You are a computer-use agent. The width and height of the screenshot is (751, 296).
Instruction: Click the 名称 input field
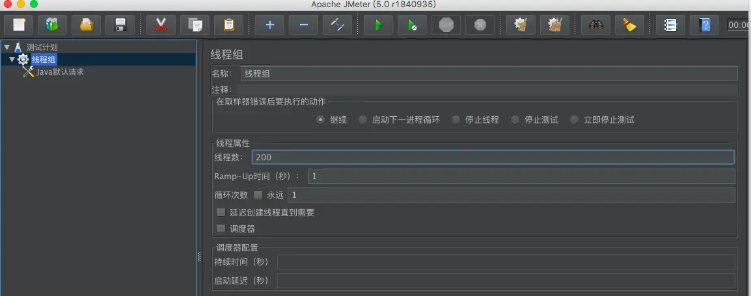point(489,73)
